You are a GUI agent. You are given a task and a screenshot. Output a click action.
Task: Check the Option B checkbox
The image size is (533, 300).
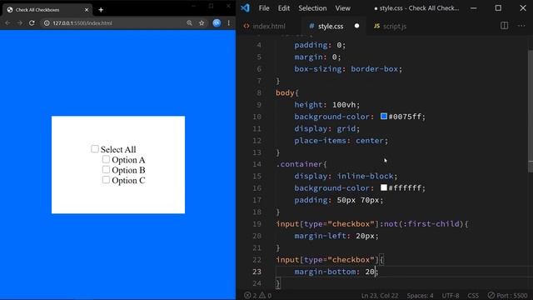[106, 169]
